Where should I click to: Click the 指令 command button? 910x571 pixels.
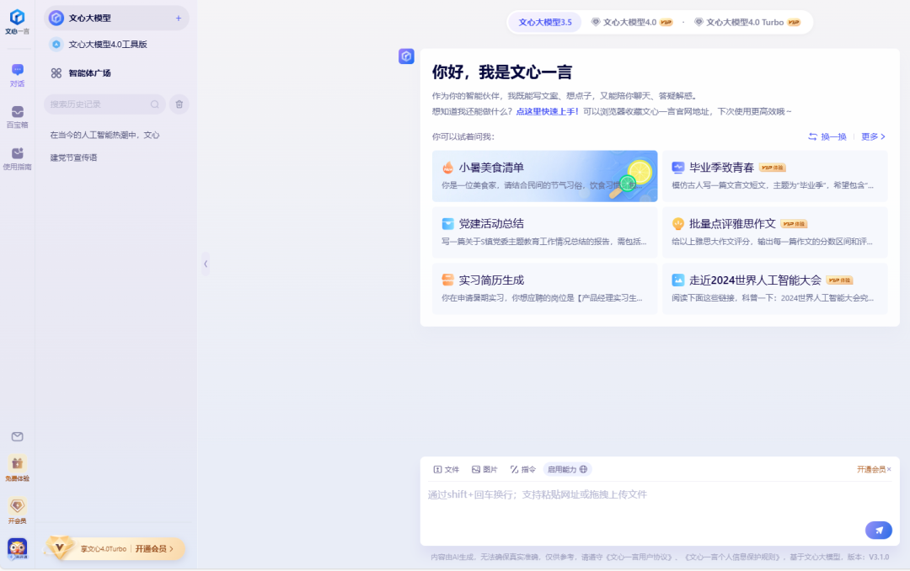click(523, 469)
